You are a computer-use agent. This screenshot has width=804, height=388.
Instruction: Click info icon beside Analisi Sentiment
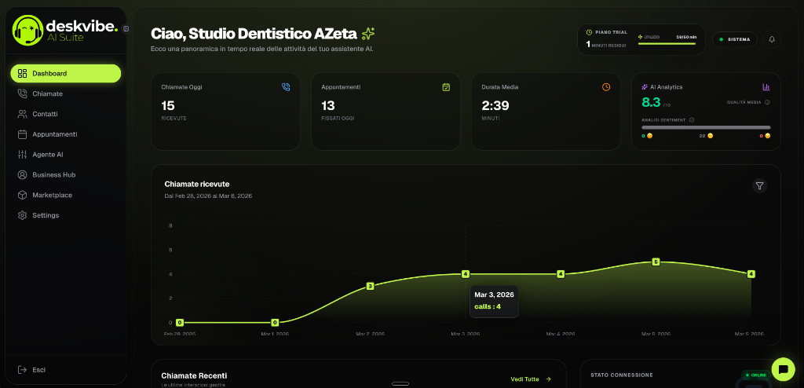click(x=691, y=120)
